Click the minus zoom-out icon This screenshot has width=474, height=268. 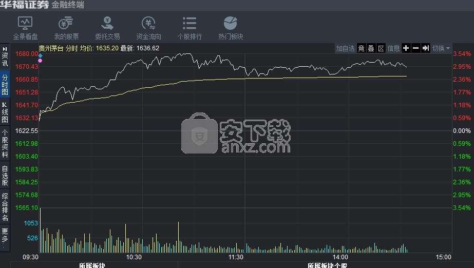[415, 48]
